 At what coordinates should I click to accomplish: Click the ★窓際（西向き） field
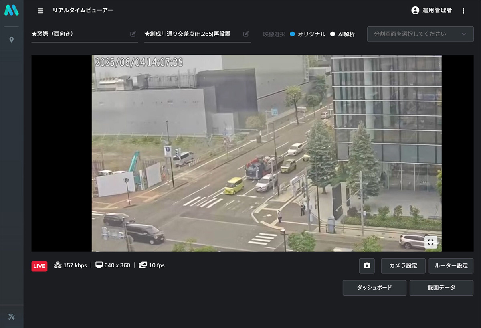click(x=85, y=34)
